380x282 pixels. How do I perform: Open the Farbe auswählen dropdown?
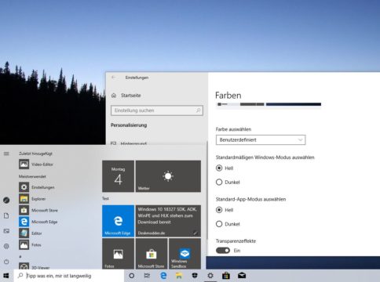point(261,140)
